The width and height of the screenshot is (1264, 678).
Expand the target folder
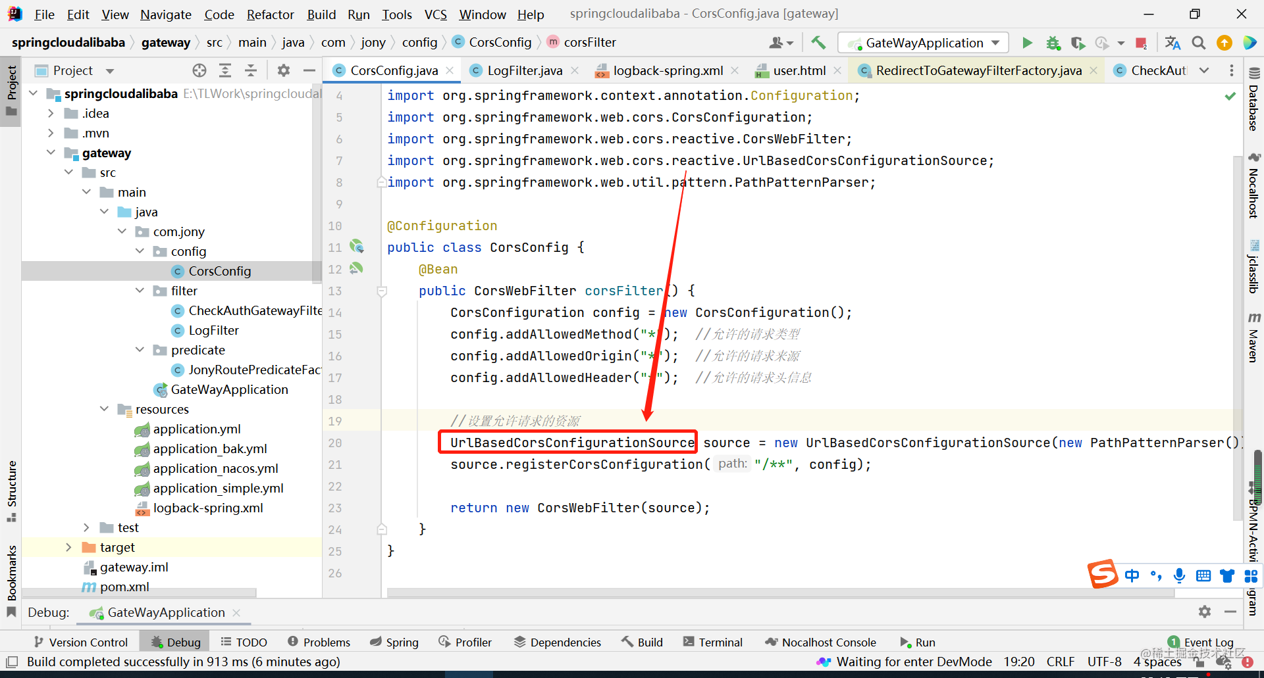coord(68,547)
